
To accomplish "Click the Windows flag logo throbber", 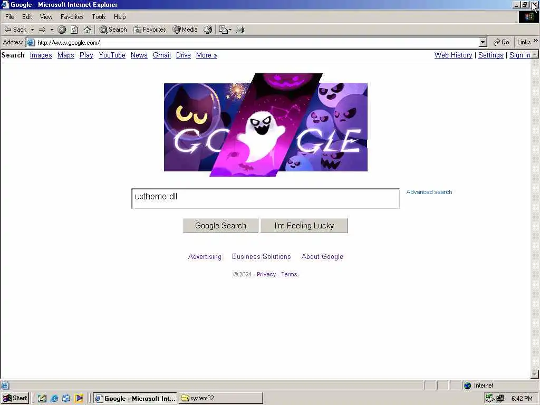I will coord(528,17).
